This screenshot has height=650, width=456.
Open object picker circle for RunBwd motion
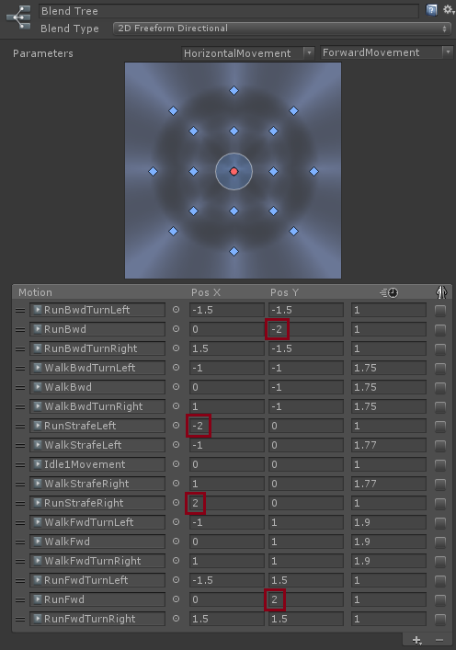point(177,329)
